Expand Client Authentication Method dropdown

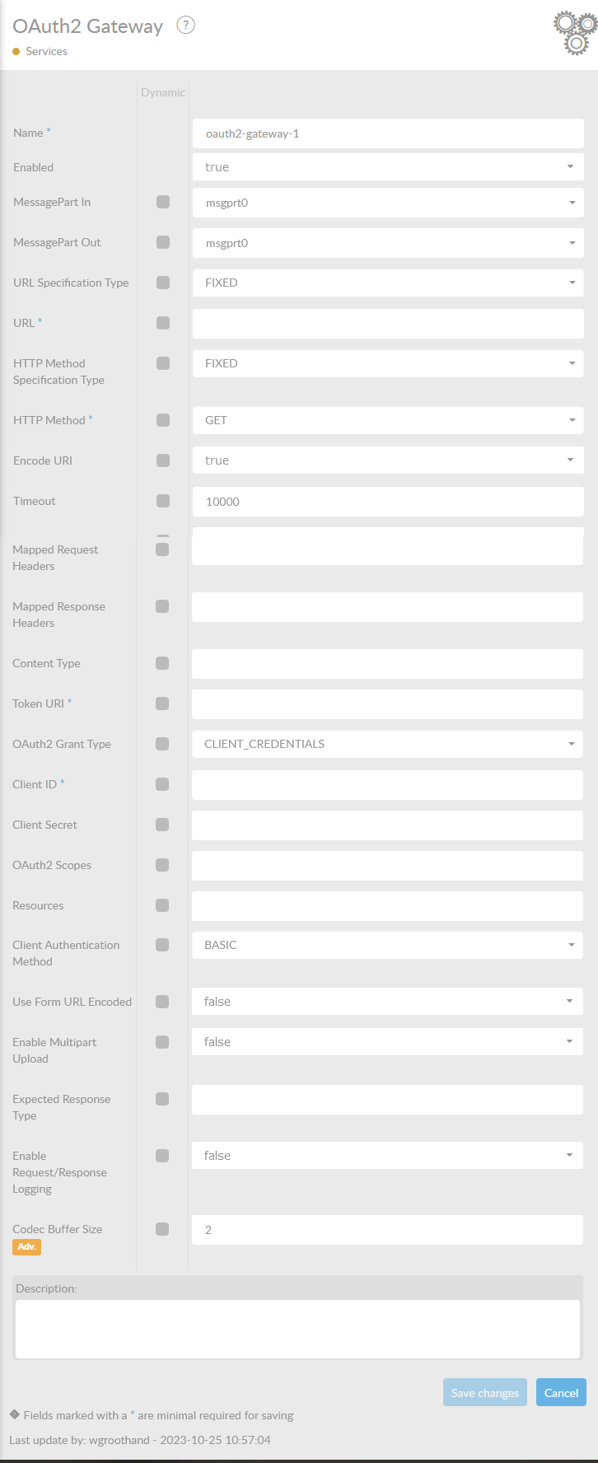(x=387, y=945)
